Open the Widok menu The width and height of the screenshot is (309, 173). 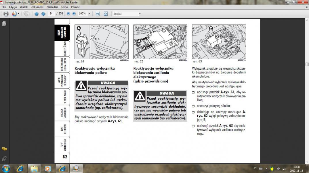[x=24, y=7]
